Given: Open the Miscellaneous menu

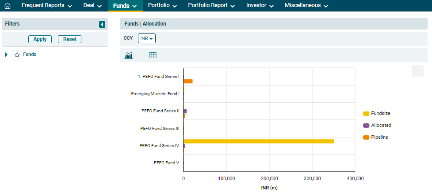Looking at the screenshot, I should [306, 6].
